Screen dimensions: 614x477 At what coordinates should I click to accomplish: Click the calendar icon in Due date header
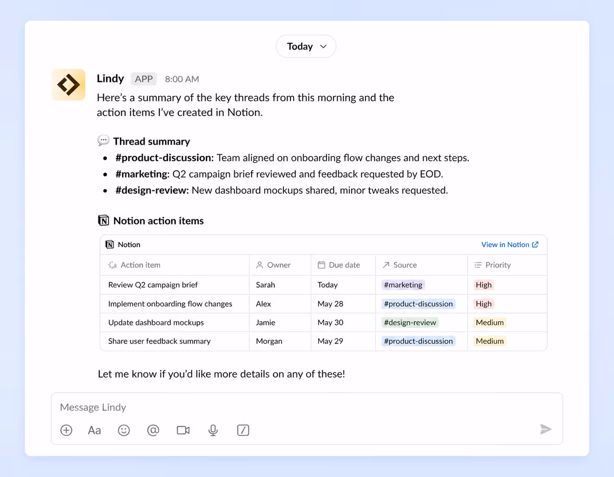321,265
